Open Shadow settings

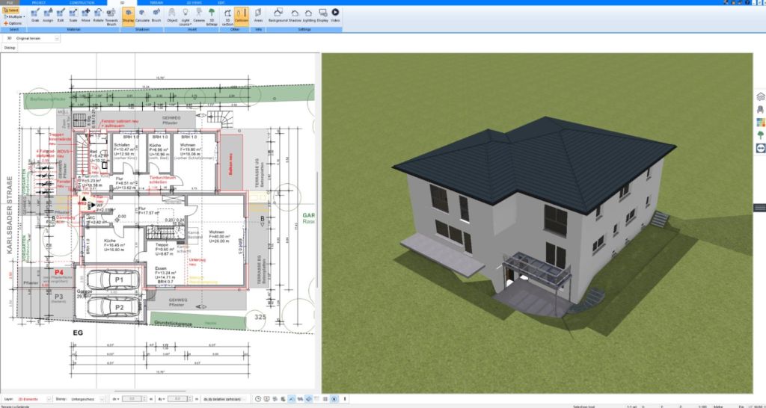[295, 15]
